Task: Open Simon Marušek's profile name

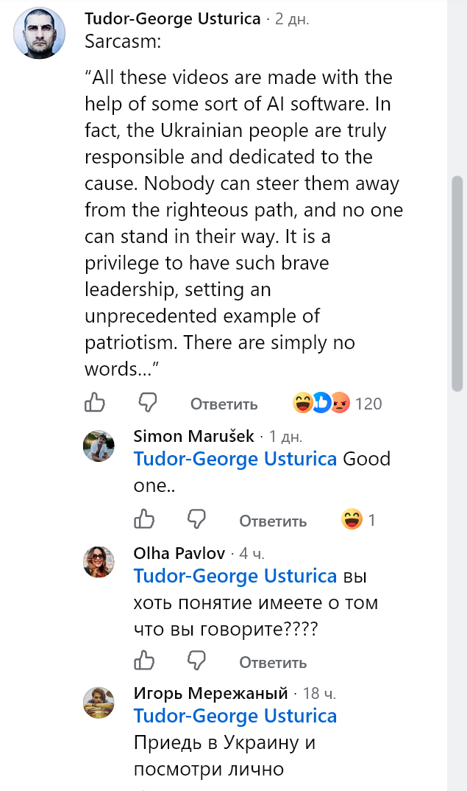Action: [193, 436]
